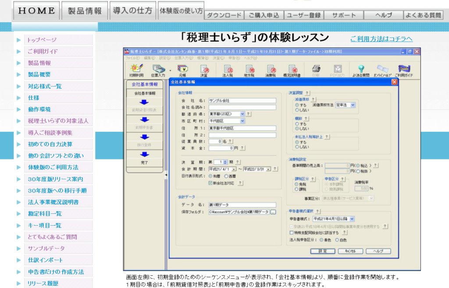Click the キャンセル button in the dialog
This screenshot has width=449, height=288.
click(350, 251)
